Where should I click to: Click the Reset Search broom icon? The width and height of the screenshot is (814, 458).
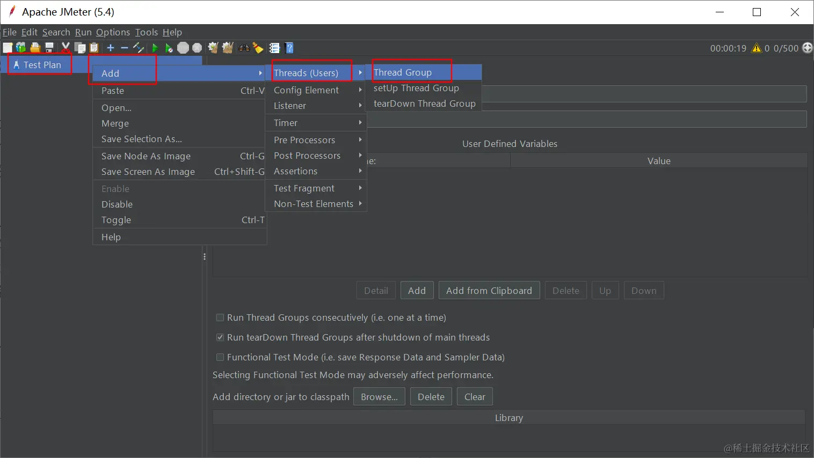coord(258,48)
